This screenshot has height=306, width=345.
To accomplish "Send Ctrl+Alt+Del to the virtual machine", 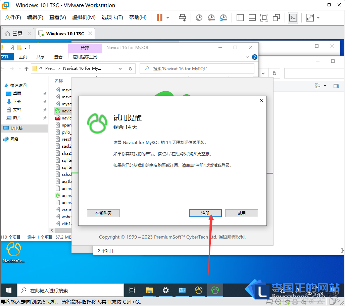I will pyautogui.click(x=183, y=17).
